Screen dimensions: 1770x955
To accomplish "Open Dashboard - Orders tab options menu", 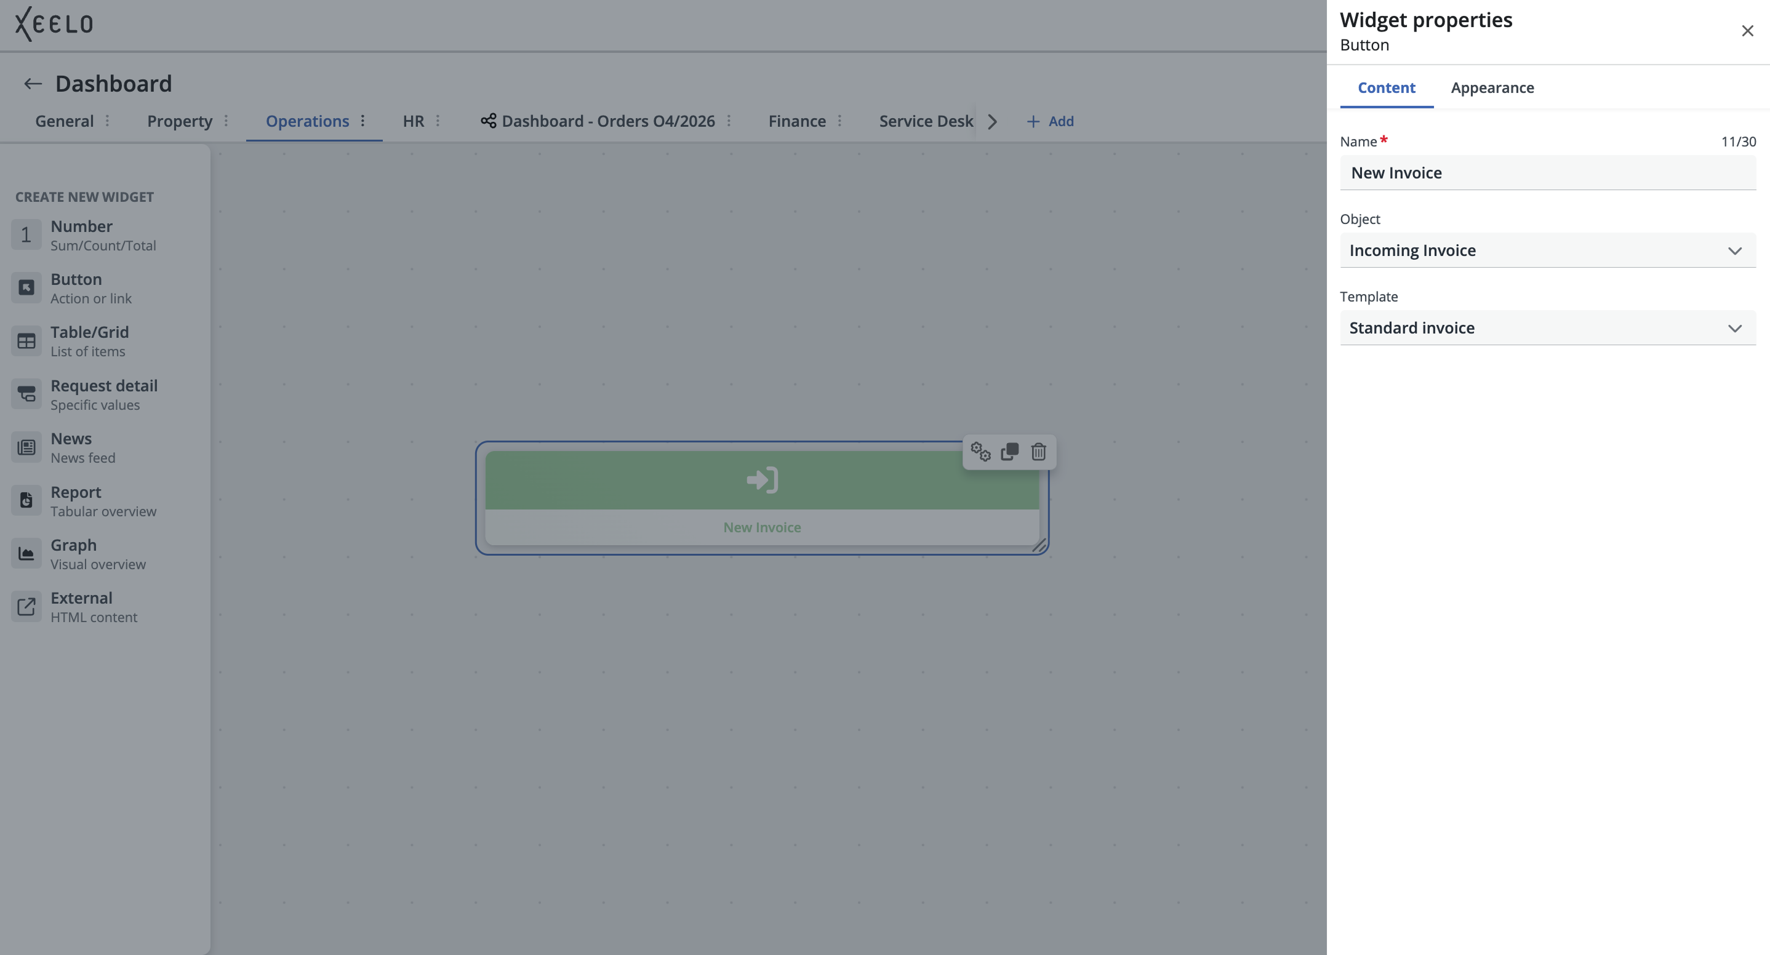I will 729,121.
